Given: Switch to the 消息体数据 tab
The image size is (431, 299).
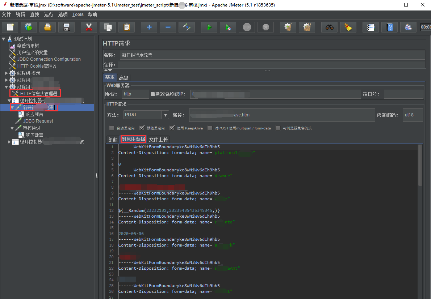Looking at the screenshot, I should pos(133,139).
